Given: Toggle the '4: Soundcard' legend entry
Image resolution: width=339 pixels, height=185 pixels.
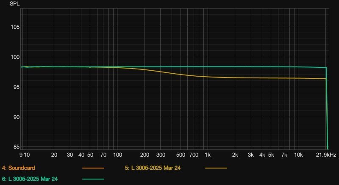Looking at the screenshot, I should [18, 168].
